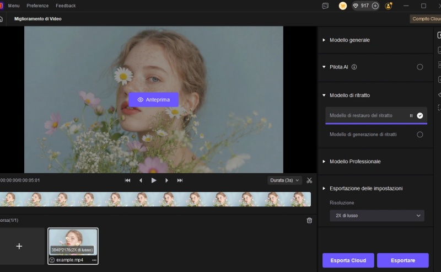Add credits with the plus circle icon
Image resolution: width=441 pixels, height=272 pixels.
375,6
